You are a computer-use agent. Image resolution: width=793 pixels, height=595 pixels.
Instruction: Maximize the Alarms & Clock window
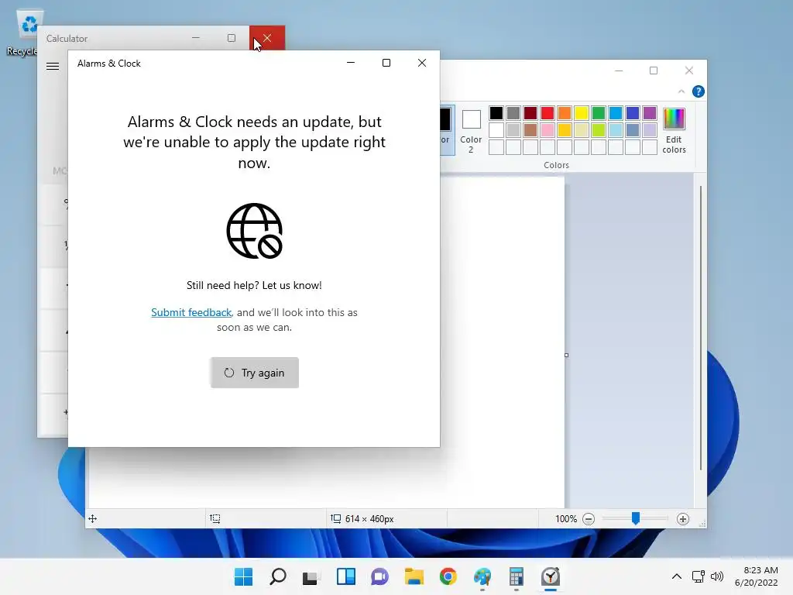pyautogui.click(x=386, y=63)
